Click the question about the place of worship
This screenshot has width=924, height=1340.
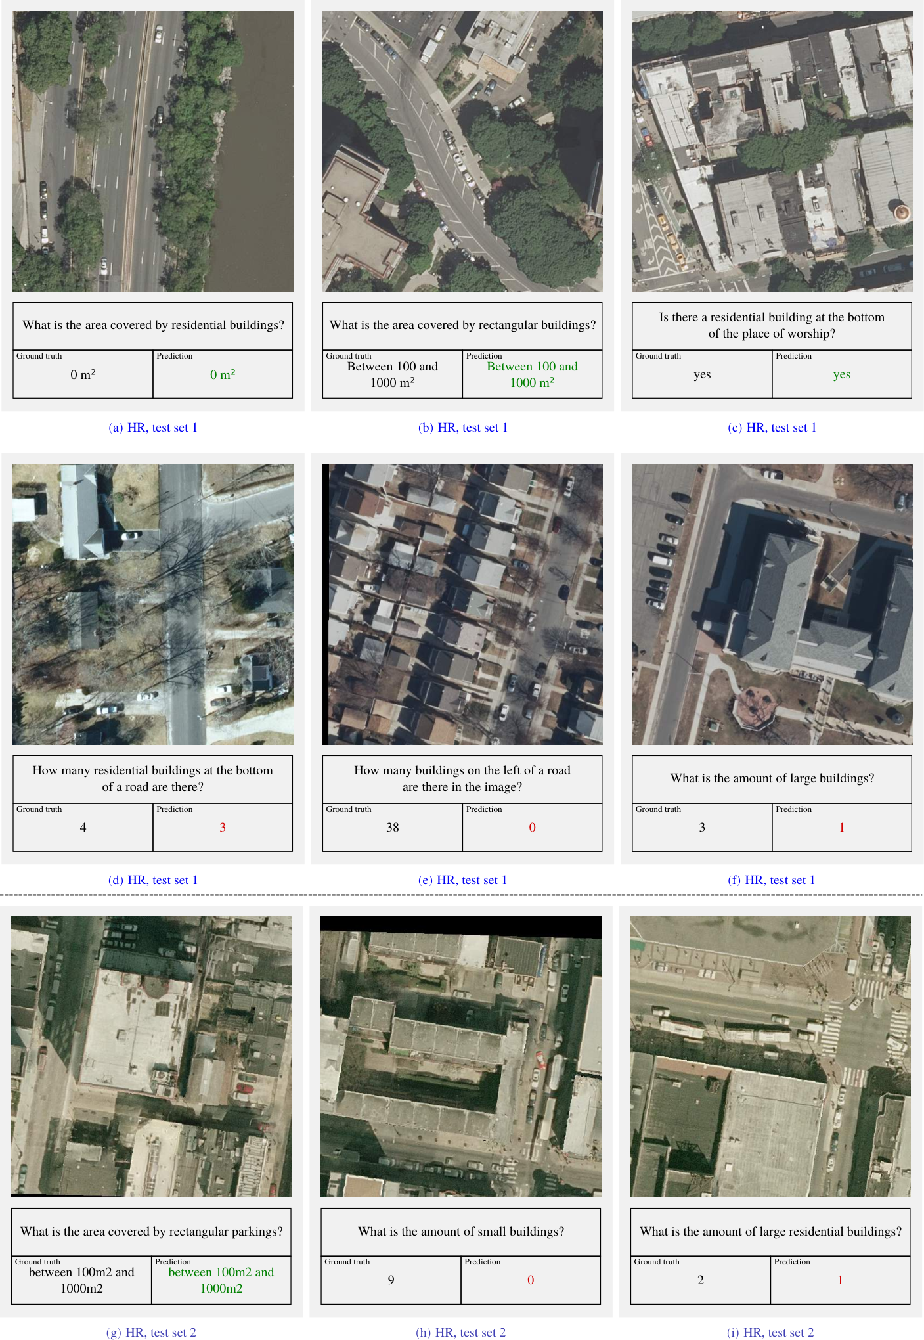click(772, 325)
